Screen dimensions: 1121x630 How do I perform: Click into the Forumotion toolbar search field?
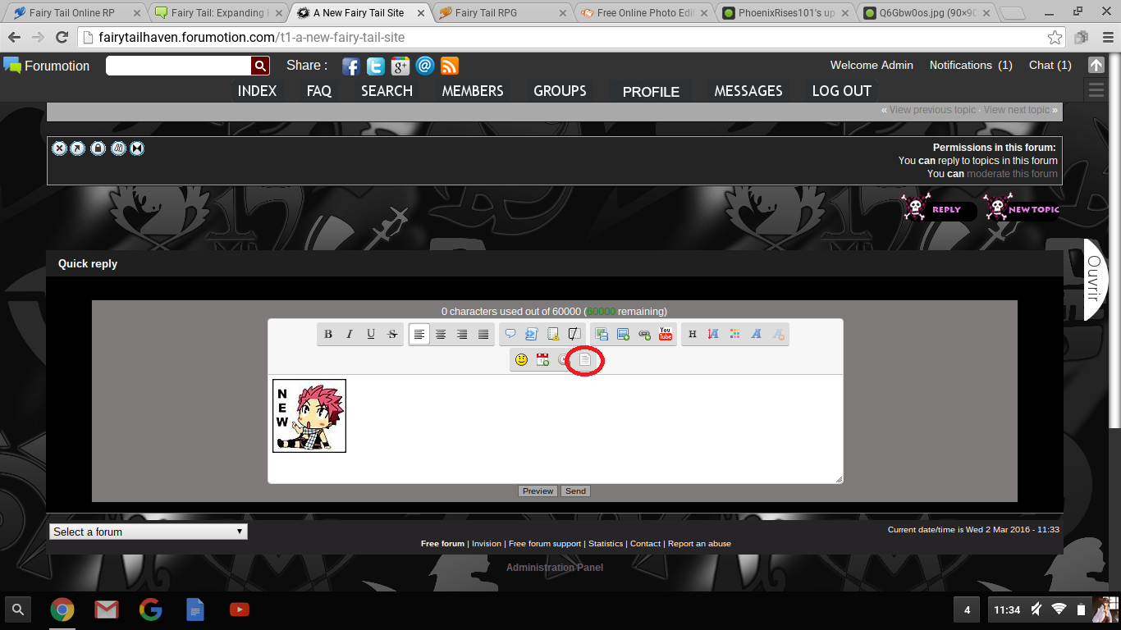[179, 66]
